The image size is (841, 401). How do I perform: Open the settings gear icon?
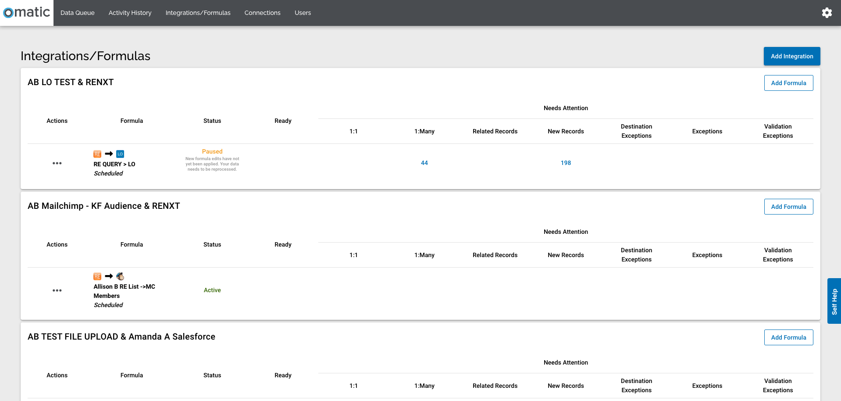[x=827, y=12]
